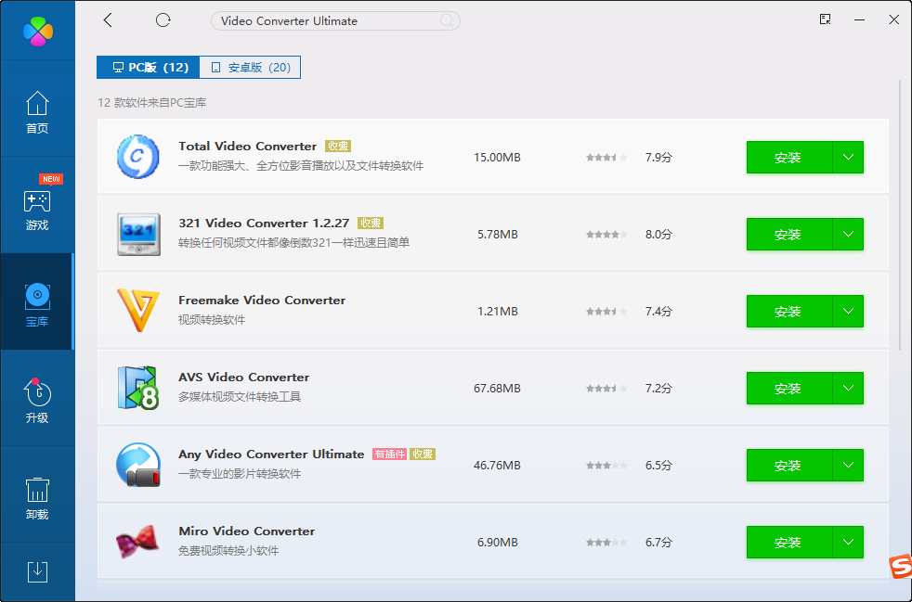Click the search box with Video Converter Ultimate

[x=335, y=21]
